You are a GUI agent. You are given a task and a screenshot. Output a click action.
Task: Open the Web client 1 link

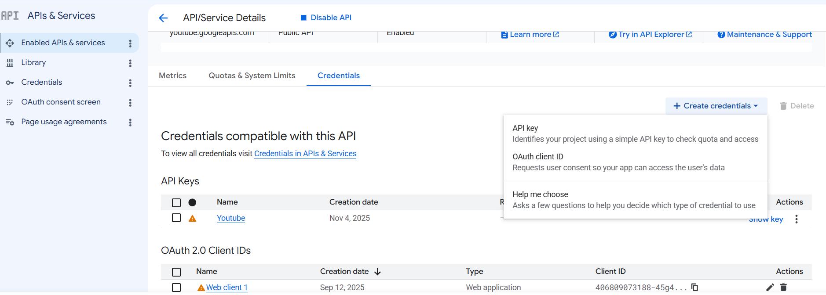pyautogui.click(x=227, y=288)
